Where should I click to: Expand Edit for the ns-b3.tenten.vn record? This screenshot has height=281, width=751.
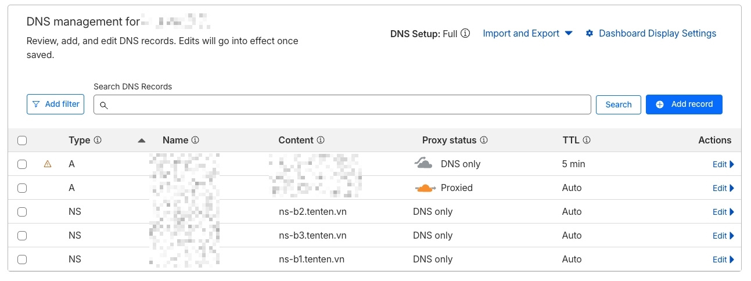(723, 236)
